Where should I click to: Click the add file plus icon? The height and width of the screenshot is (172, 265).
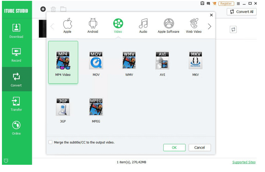43,9
